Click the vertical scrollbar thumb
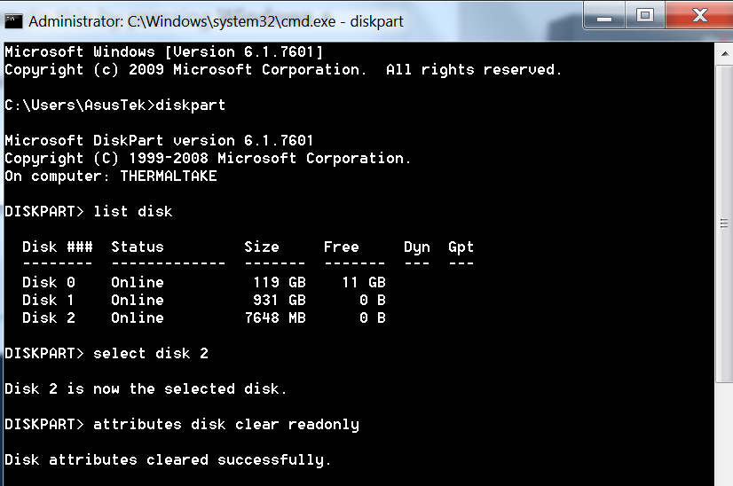This screenshot has height=486, width=733. pos(725,223)
